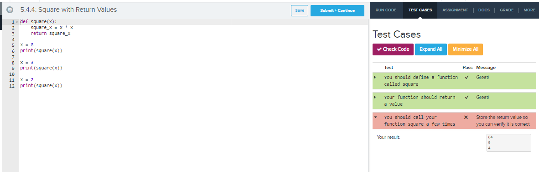This screenshot has height=172, width=539.
Task: Expand the 'Your function should return a value' test
Action: point(375,97)
